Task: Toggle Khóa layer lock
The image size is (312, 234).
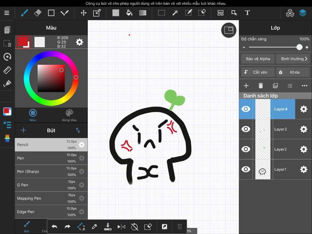Action: tap(293, 72)
